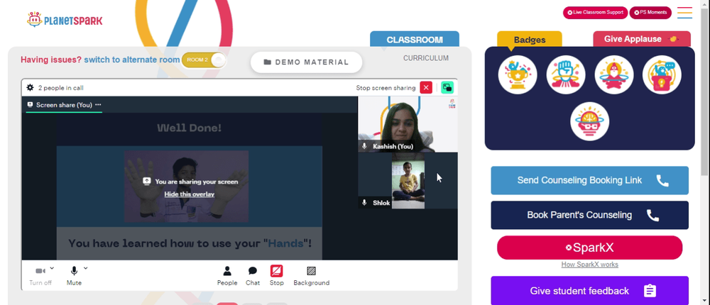Click Kashish's microphone status icon
Viewport: 710px width, 305px height.
(x=364, y=146)
